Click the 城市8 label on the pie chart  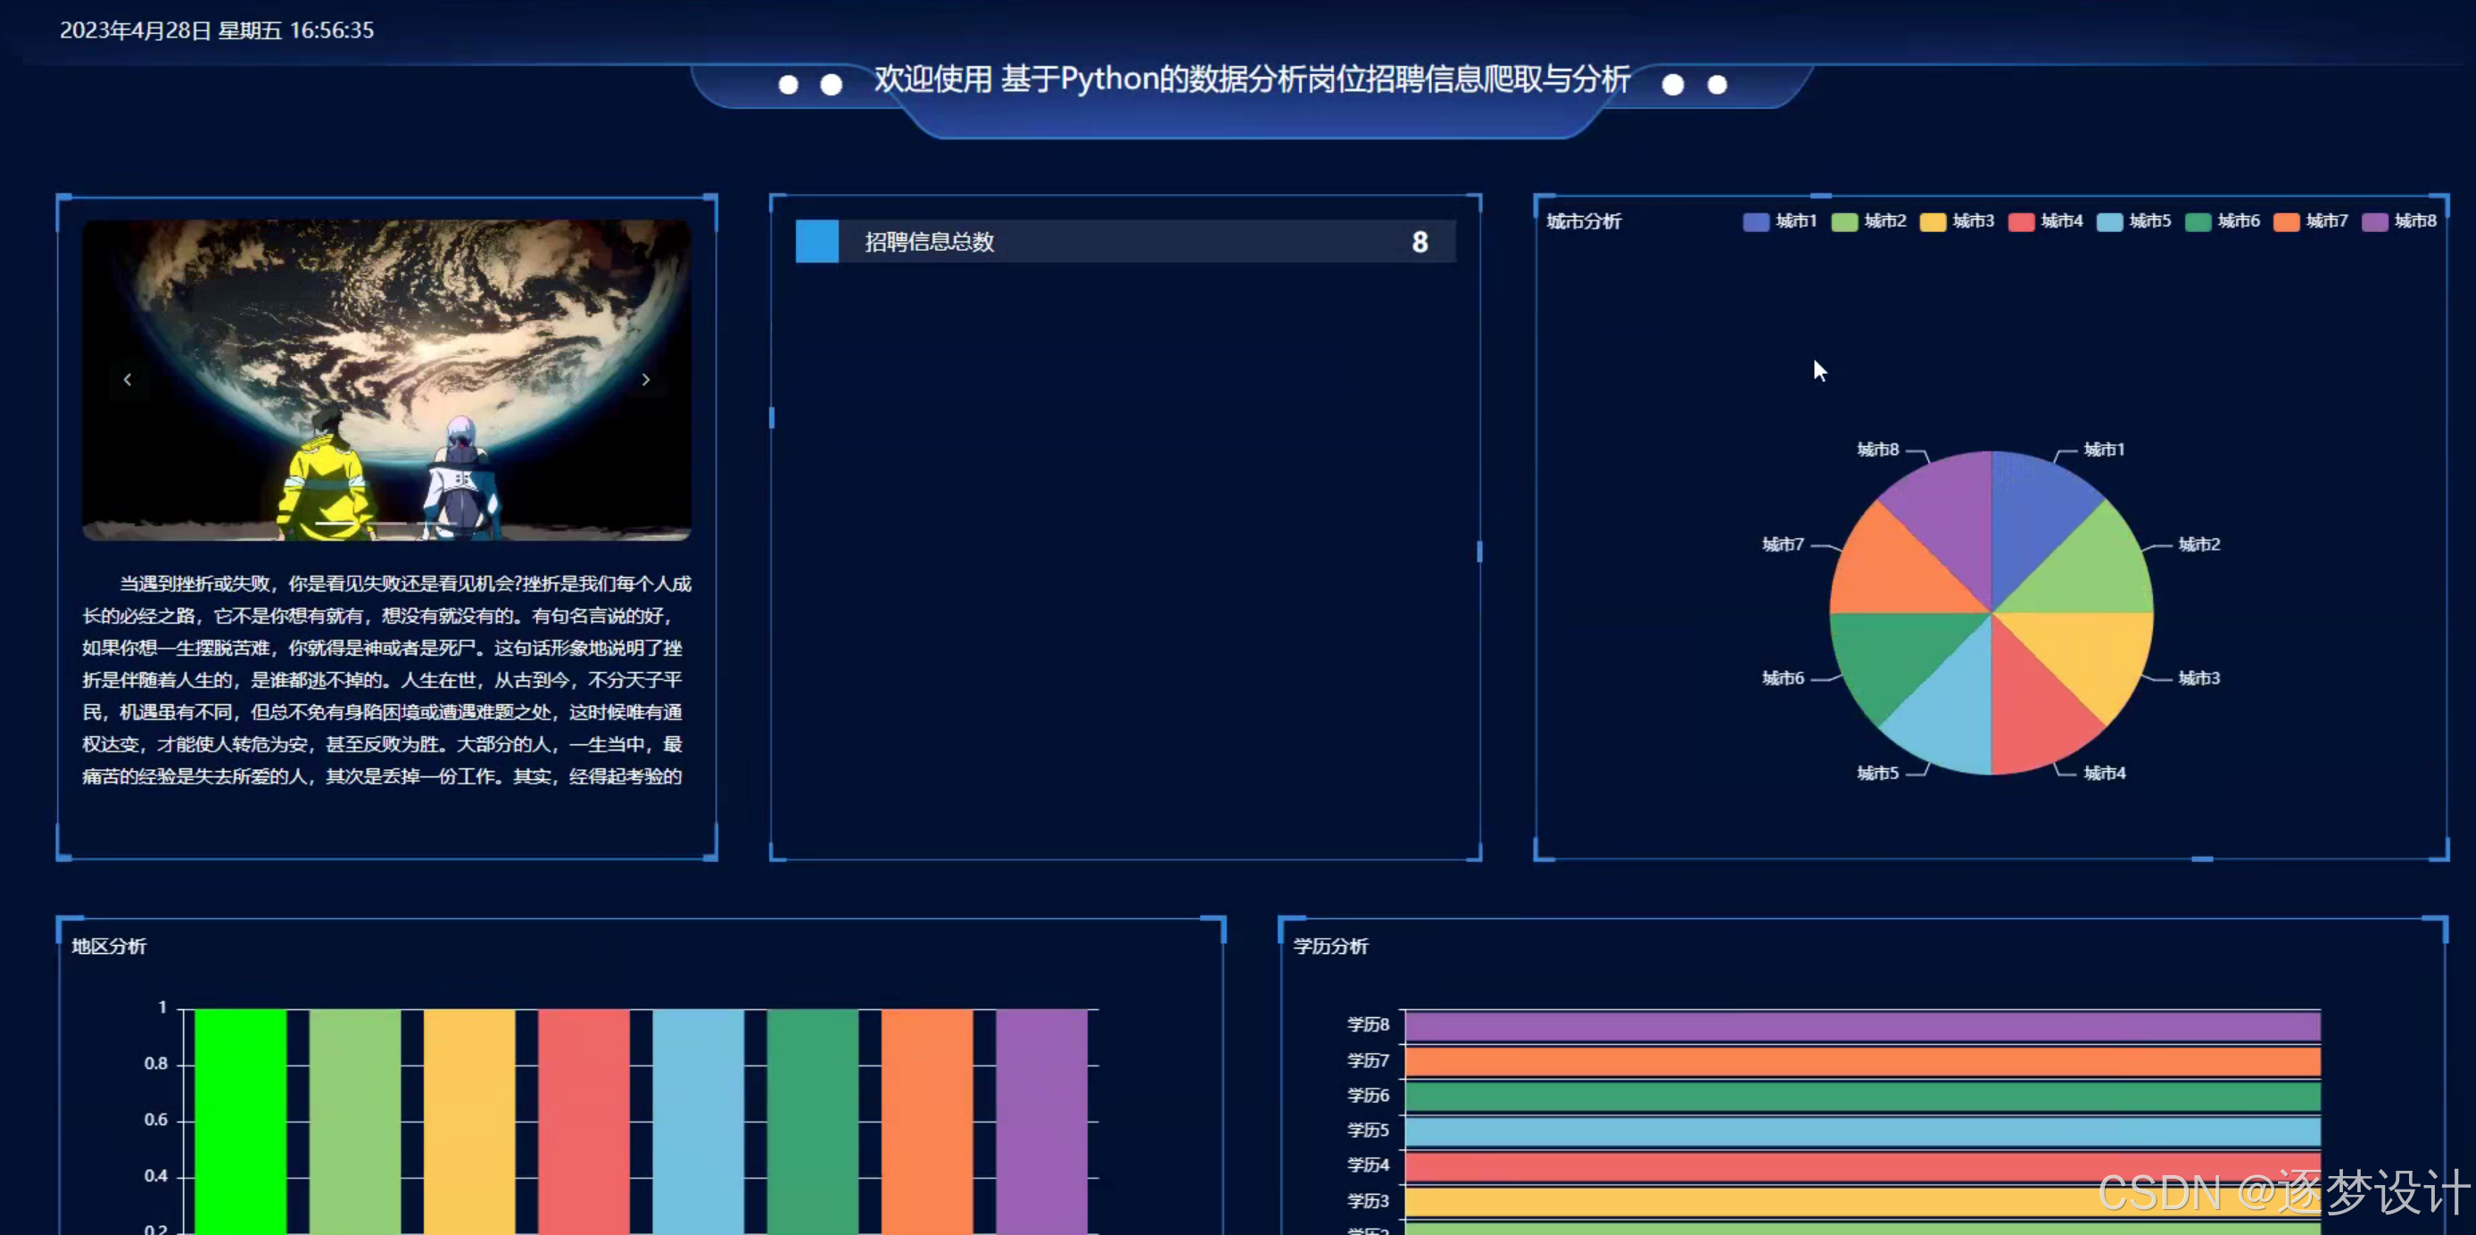[1878, 450]
